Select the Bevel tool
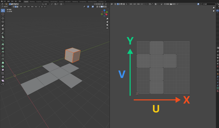The height and width of the screenshot is (128, 219). [x=3, y=52]
